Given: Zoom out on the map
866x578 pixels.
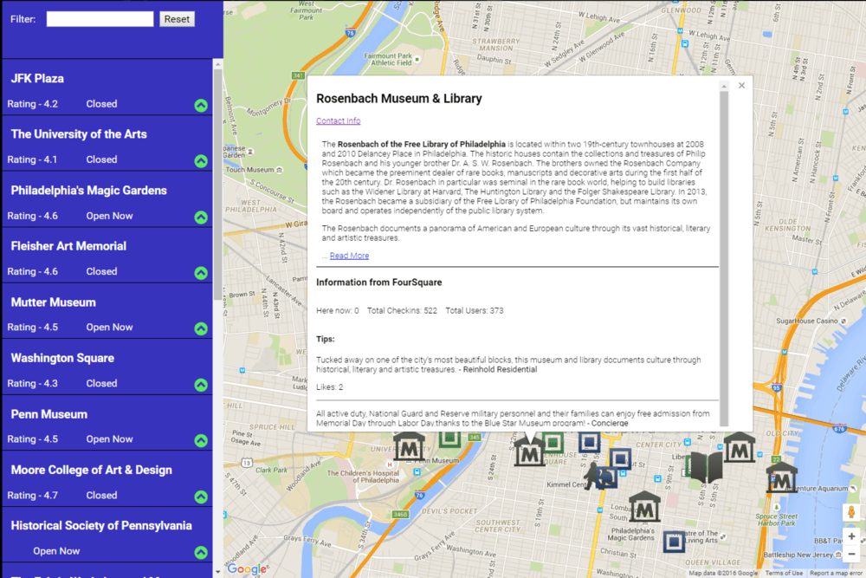Looking at the screenshot, I should click(851, 554).
